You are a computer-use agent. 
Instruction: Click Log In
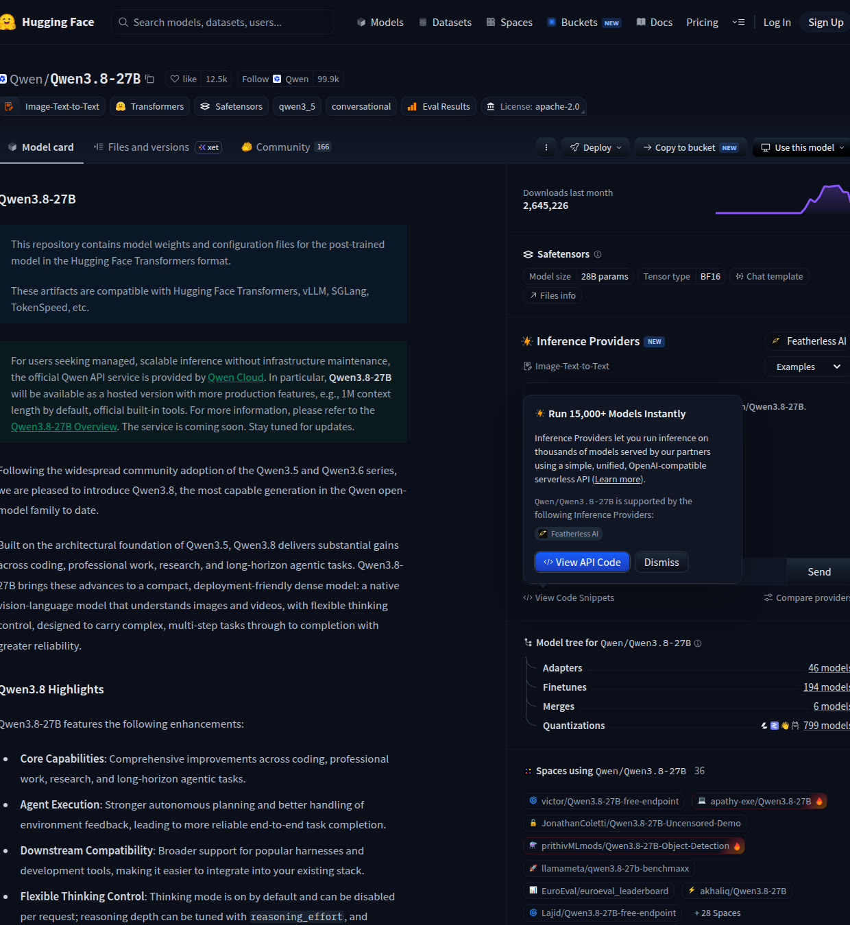(x=777, y=22)
